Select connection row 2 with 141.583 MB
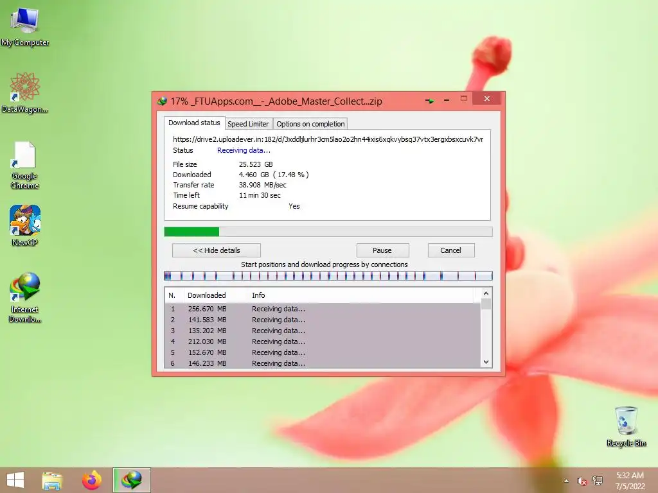This screenshot has height=493, width=658. pos(323,320)
